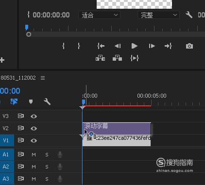The height and width of the screenshot is (185, 205).
Task: Enable A1 voice-over record microphone
Action: pos(60,155)
